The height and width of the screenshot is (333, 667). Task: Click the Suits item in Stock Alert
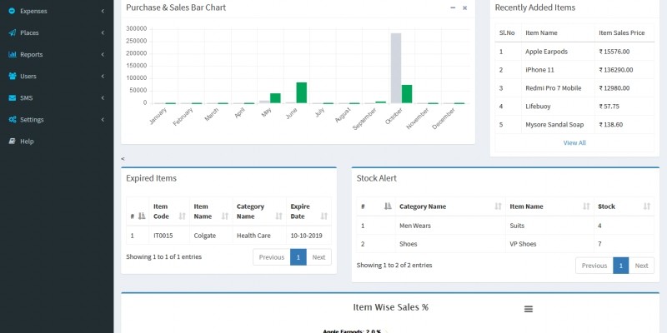517,226
